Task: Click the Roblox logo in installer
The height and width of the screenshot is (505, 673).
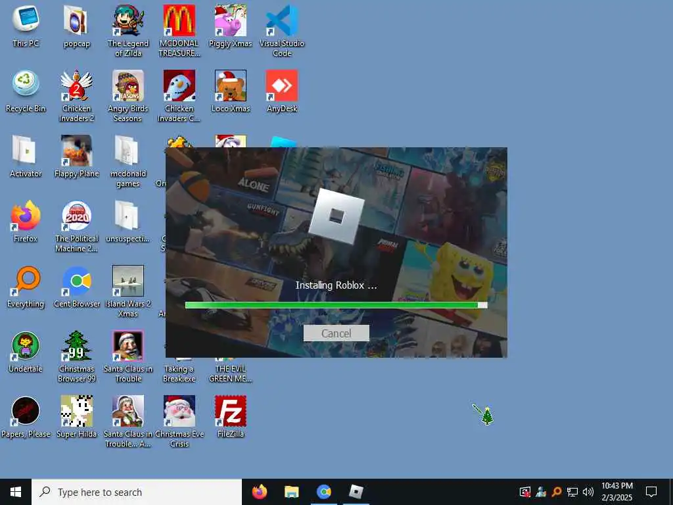Action: click(x=336, y=216)
